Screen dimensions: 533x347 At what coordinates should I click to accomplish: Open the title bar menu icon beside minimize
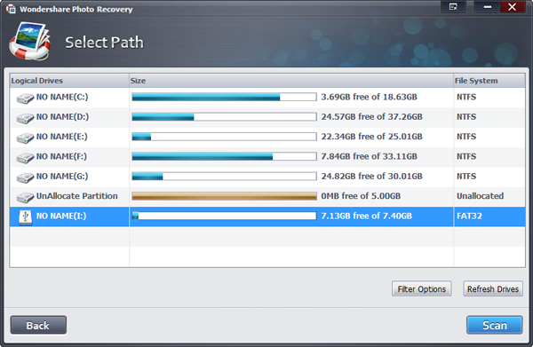[453, 7]
